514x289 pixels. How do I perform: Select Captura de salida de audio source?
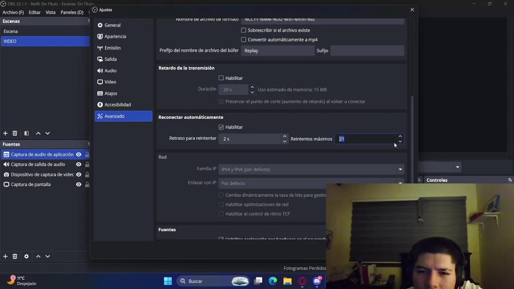click(x=38, y=165)
